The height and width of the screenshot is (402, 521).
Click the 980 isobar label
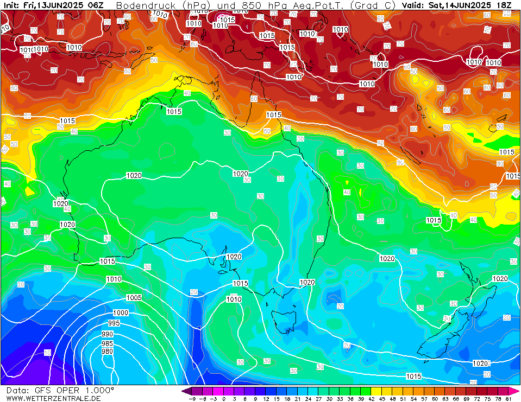(108, 351)
